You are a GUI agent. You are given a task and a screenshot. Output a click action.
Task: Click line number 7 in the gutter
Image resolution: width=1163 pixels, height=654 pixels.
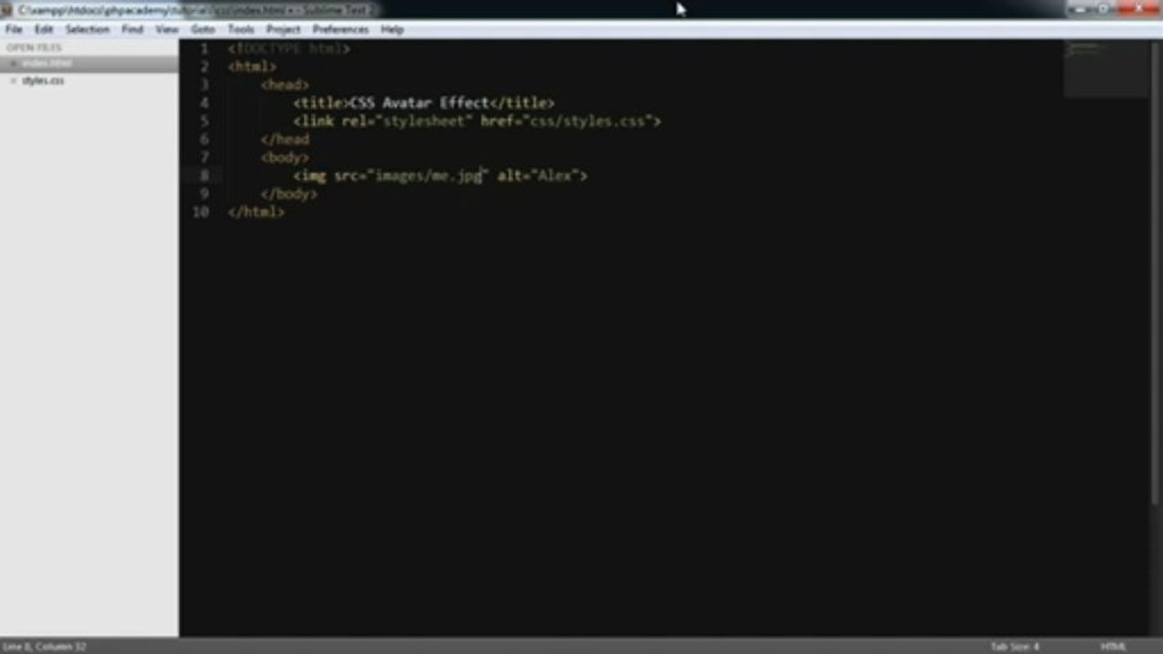click(205, 157)
